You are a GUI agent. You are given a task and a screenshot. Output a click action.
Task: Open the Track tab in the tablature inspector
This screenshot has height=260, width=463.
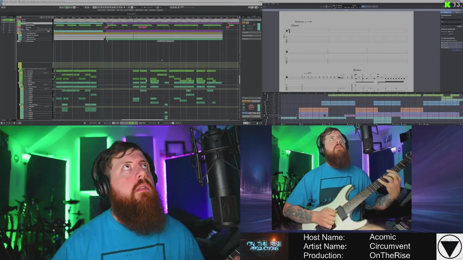tap(457, 12)
